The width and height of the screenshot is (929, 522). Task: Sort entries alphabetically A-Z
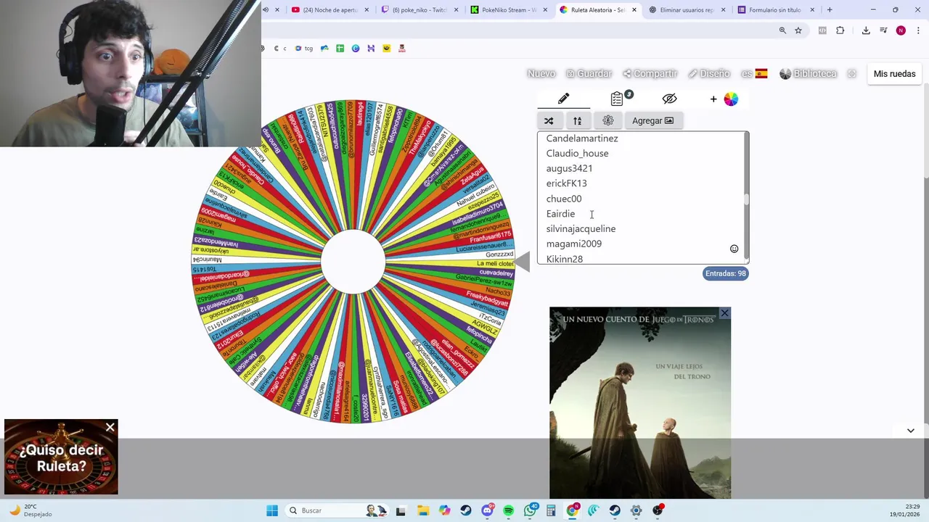pos(578,120)
